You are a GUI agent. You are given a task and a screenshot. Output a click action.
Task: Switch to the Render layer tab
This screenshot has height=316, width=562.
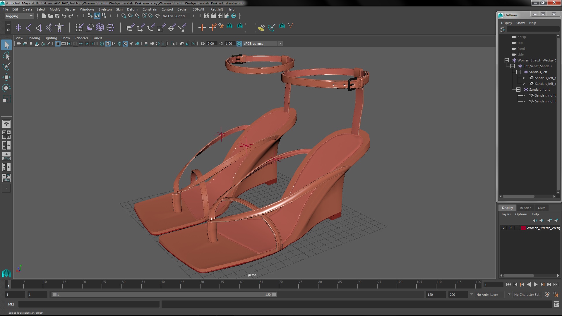tap(525, 208)
